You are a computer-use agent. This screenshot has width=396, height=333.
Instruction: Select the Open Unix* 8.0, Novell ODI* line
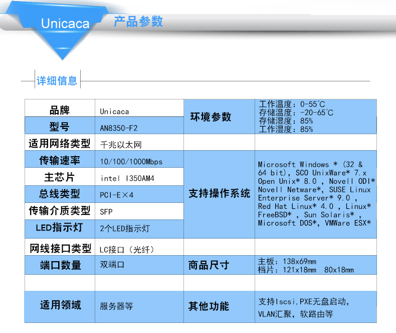click(x=316, y=181)
